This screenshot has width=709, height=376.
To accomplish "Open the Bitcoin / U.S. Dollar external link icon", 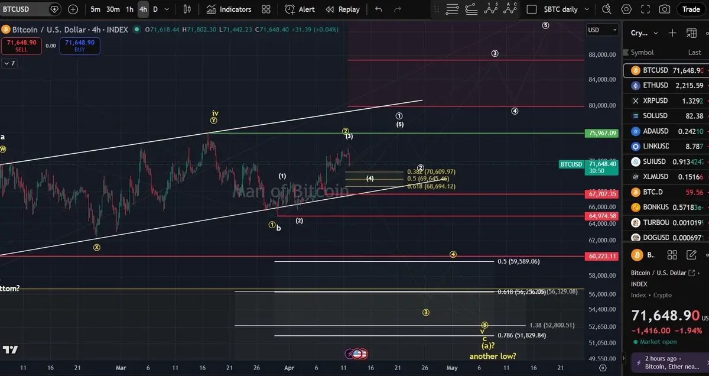I will 691,273.
